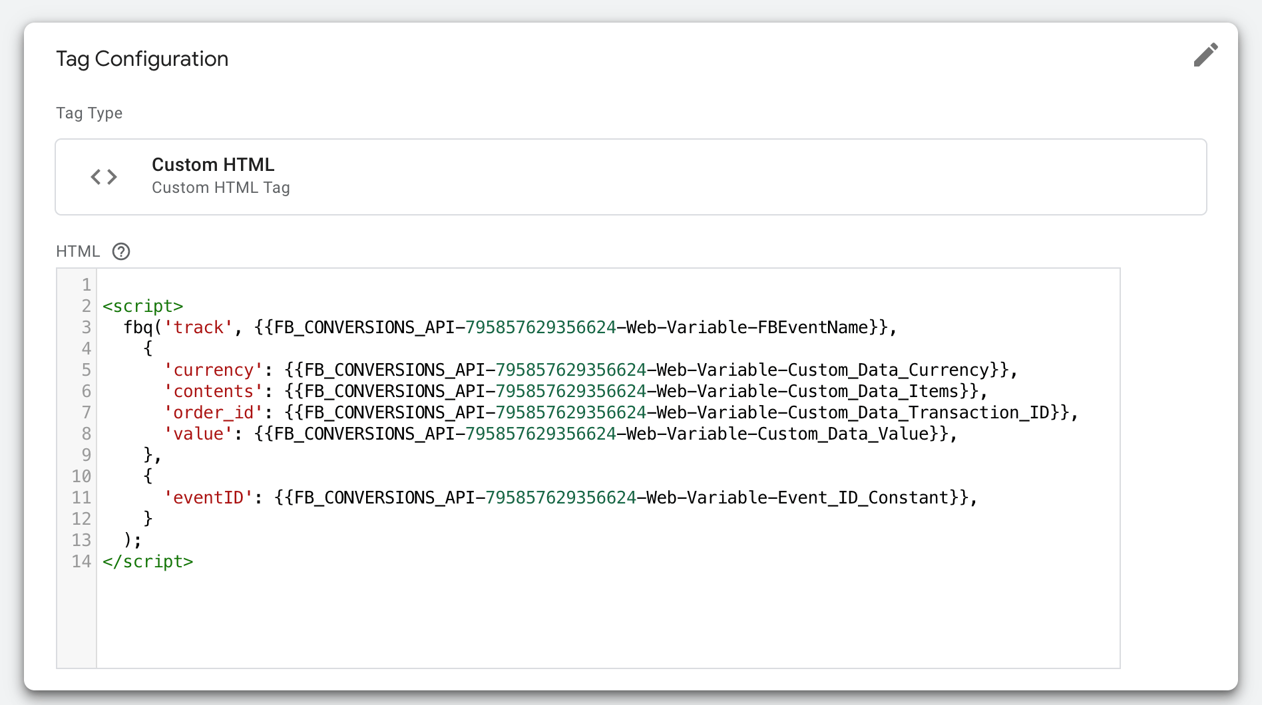
Task: Click the 'Tag Type' label
Action: pos(89,113)
